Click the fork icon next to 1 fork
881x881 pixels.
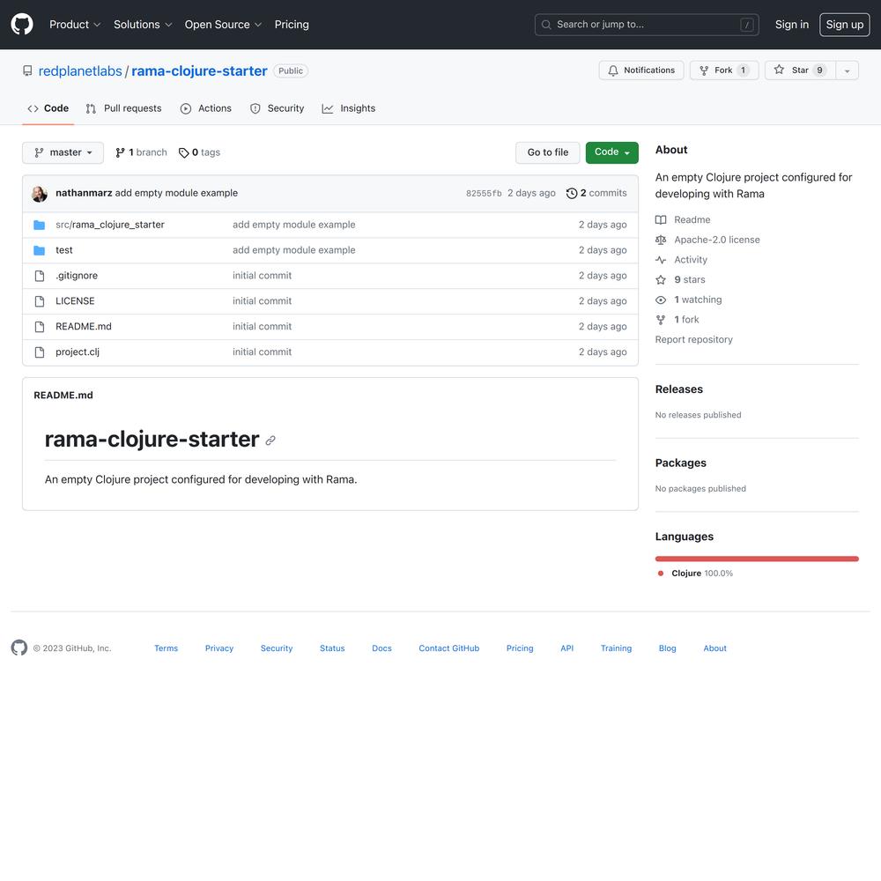661,320
